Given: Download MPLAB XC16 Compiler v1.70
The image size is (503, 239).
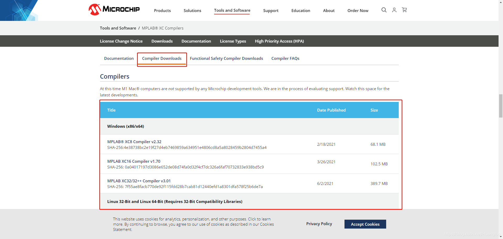Looking at the screenshot, I should pyautogui.click(x=134, y=161).
